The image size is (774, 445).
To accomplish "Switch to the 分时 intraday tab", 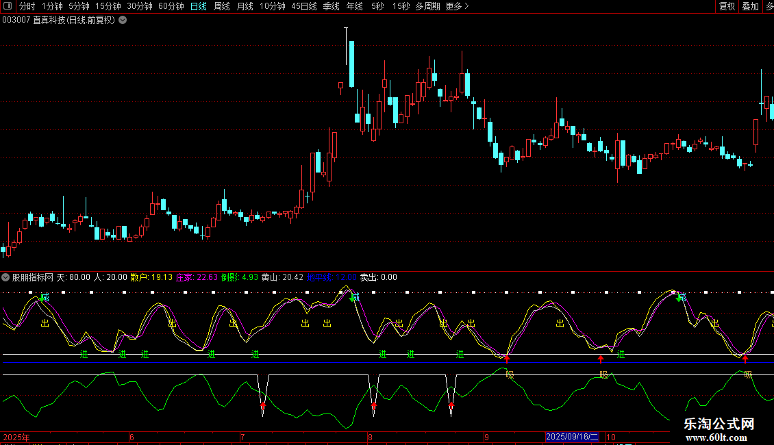I will click(x=27, y=6).
